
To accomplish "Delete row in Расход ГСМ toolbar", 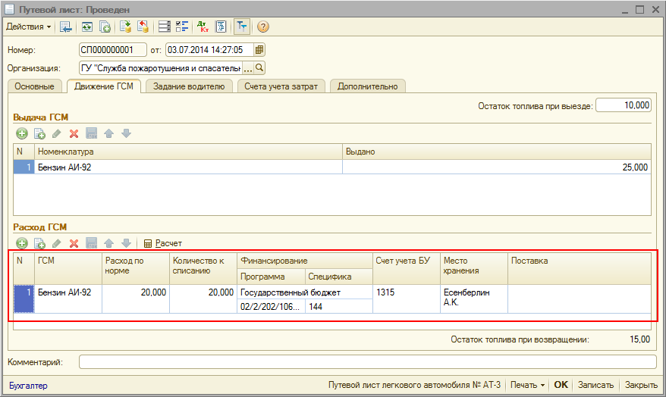I will [74, 243].
